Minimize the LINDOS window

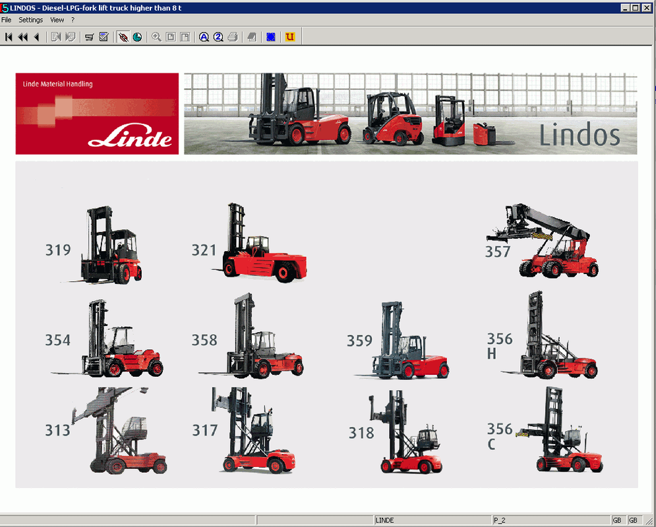(625, 8)
